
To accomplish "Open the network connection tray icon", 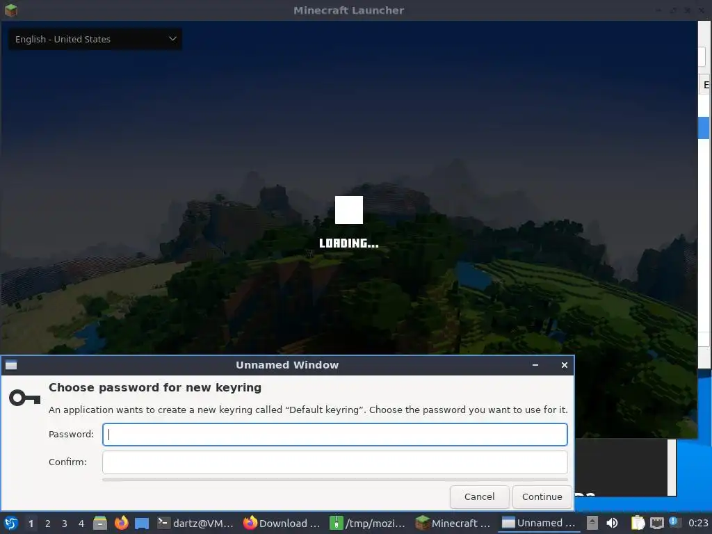I will click(x=656, y=523).
